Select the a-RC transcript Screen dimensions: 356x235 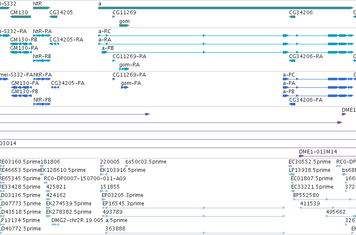(x=226, y=36)
